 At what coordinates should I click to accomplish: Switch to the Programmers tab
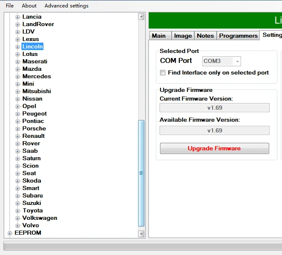(238, 36)
